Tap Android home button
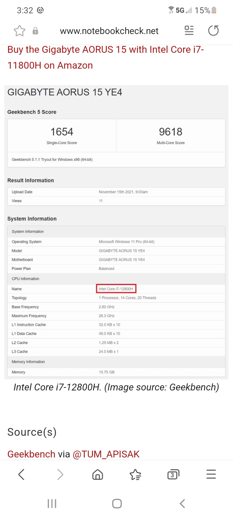233x518 pixels. tap(117, 503)
